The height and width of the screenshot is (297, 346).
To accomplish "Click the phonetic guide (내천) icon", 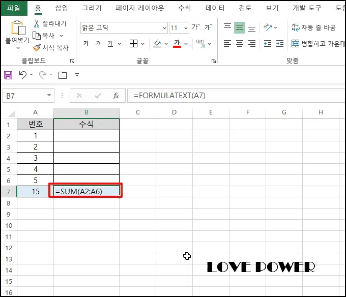I will coord(200,43).
